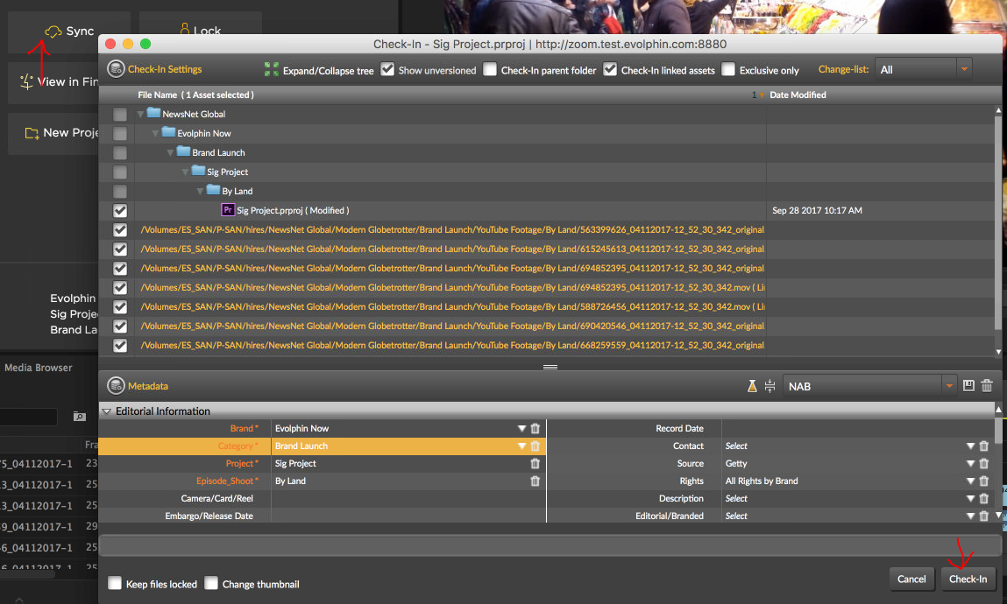Clear Project field with its trash icon
1007x604 pixels.
click(535, 463)
